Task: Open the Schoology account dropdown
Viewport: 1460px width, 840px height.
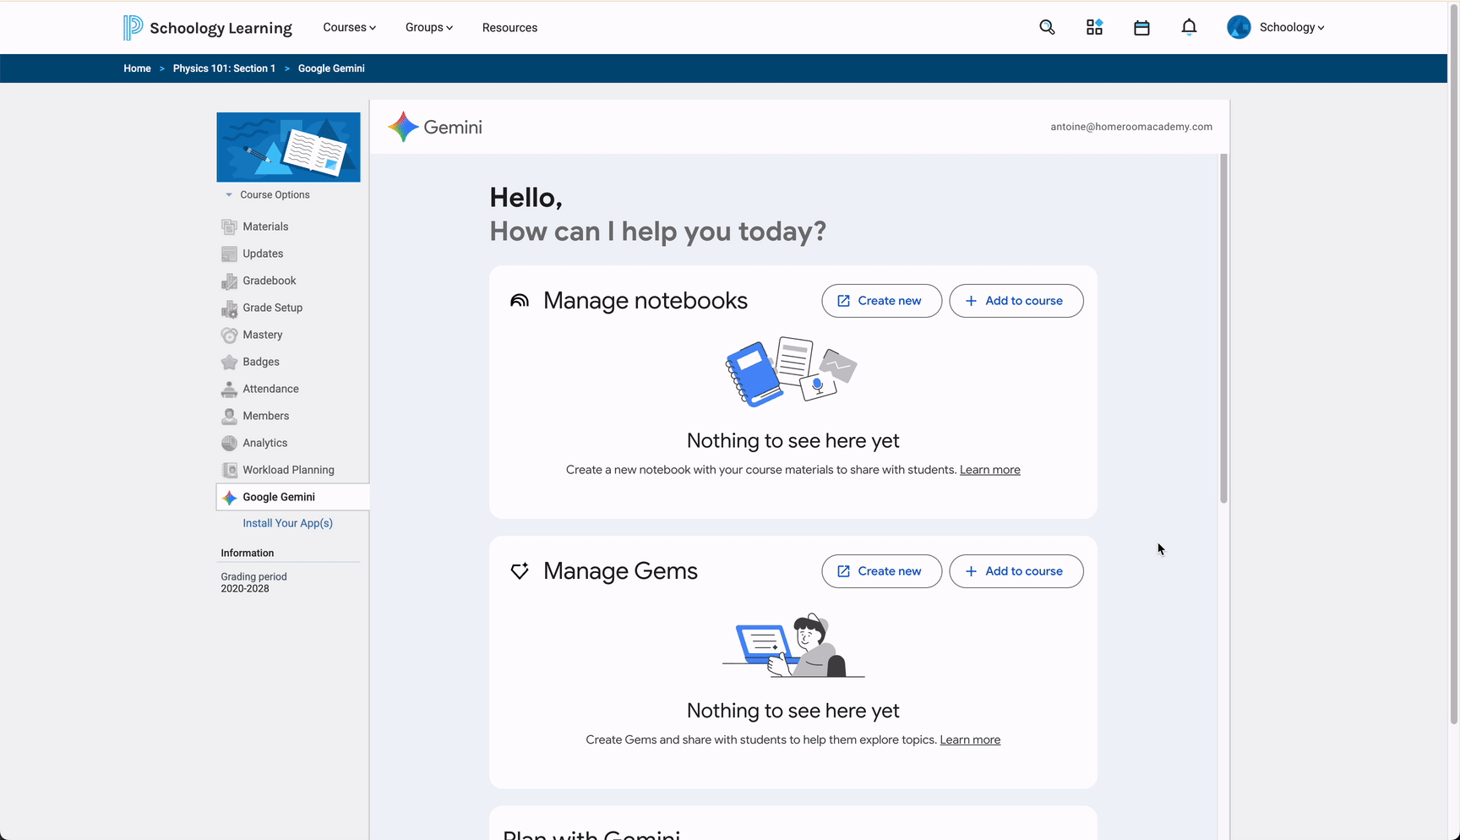Action: tap(1292, 27)
